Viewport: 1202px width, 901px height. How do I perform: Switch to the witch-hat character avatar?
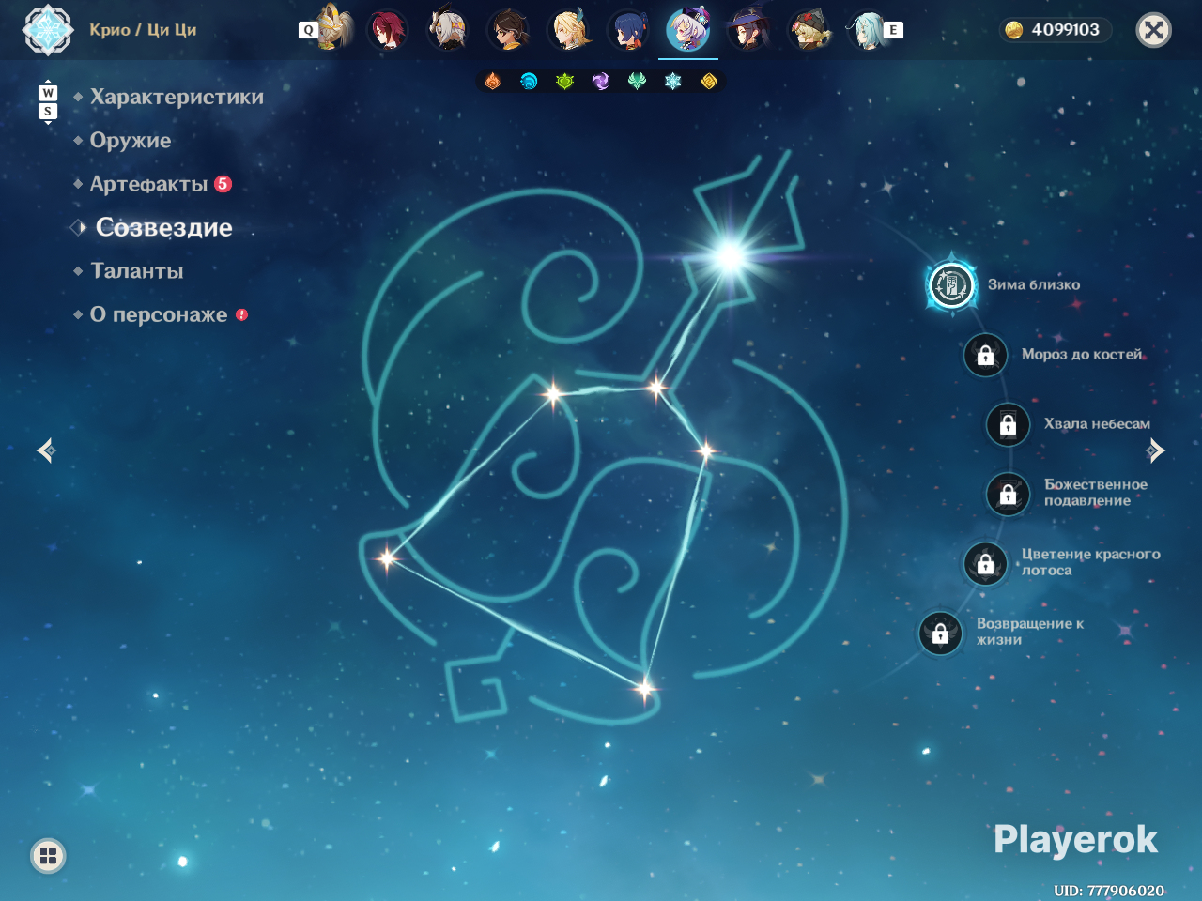tap(748, 30)
